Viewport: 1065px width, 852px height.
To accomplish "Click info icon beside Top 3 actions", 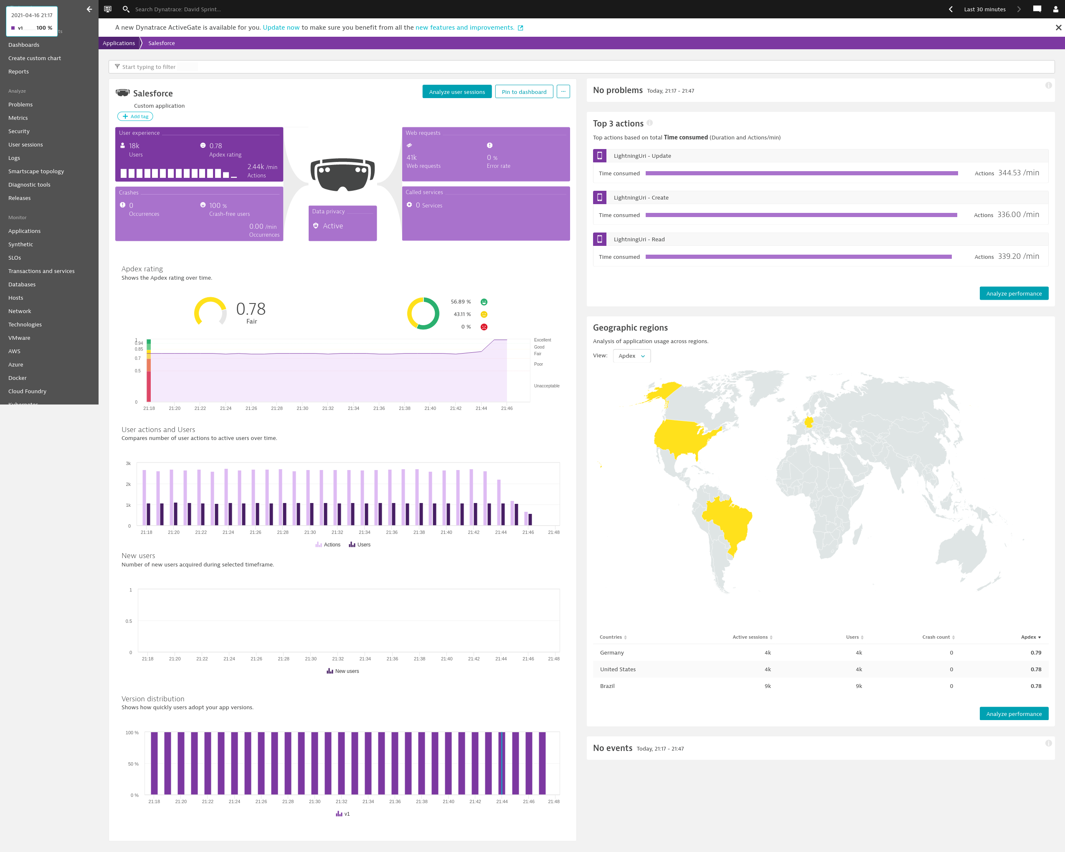I will tap(649, 123).
